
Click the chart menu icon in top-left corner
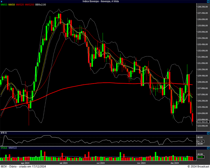[1, 1]
